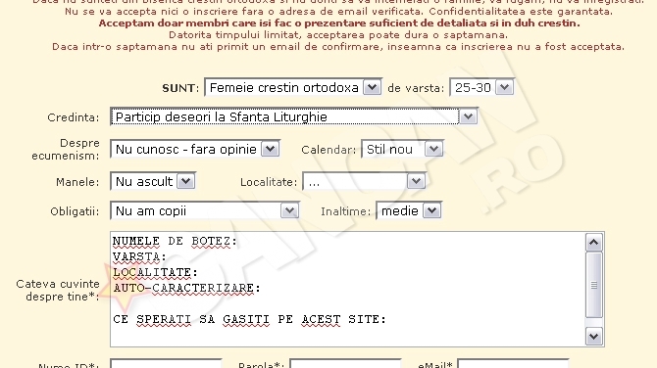The width and height of the screenshot is (657, 368).
Task: Click the 'Manele:' label
Action: 77,182
